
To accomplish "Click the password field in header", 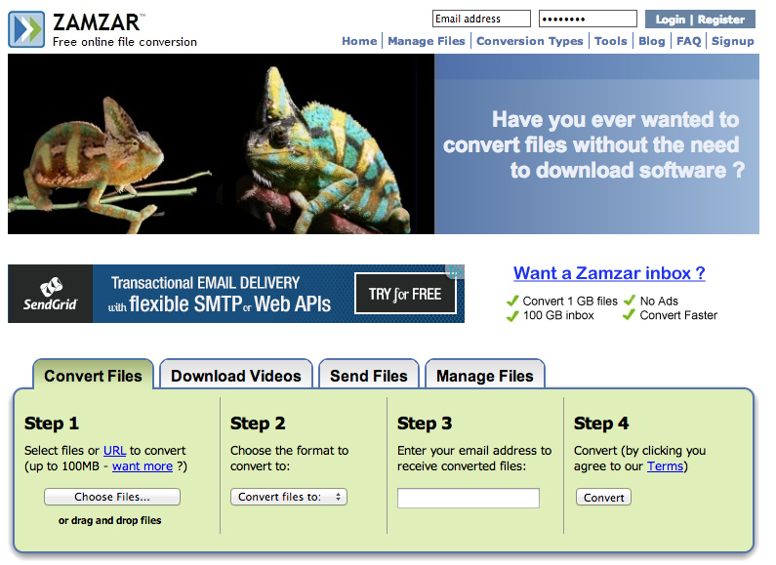I will [587, 19].
